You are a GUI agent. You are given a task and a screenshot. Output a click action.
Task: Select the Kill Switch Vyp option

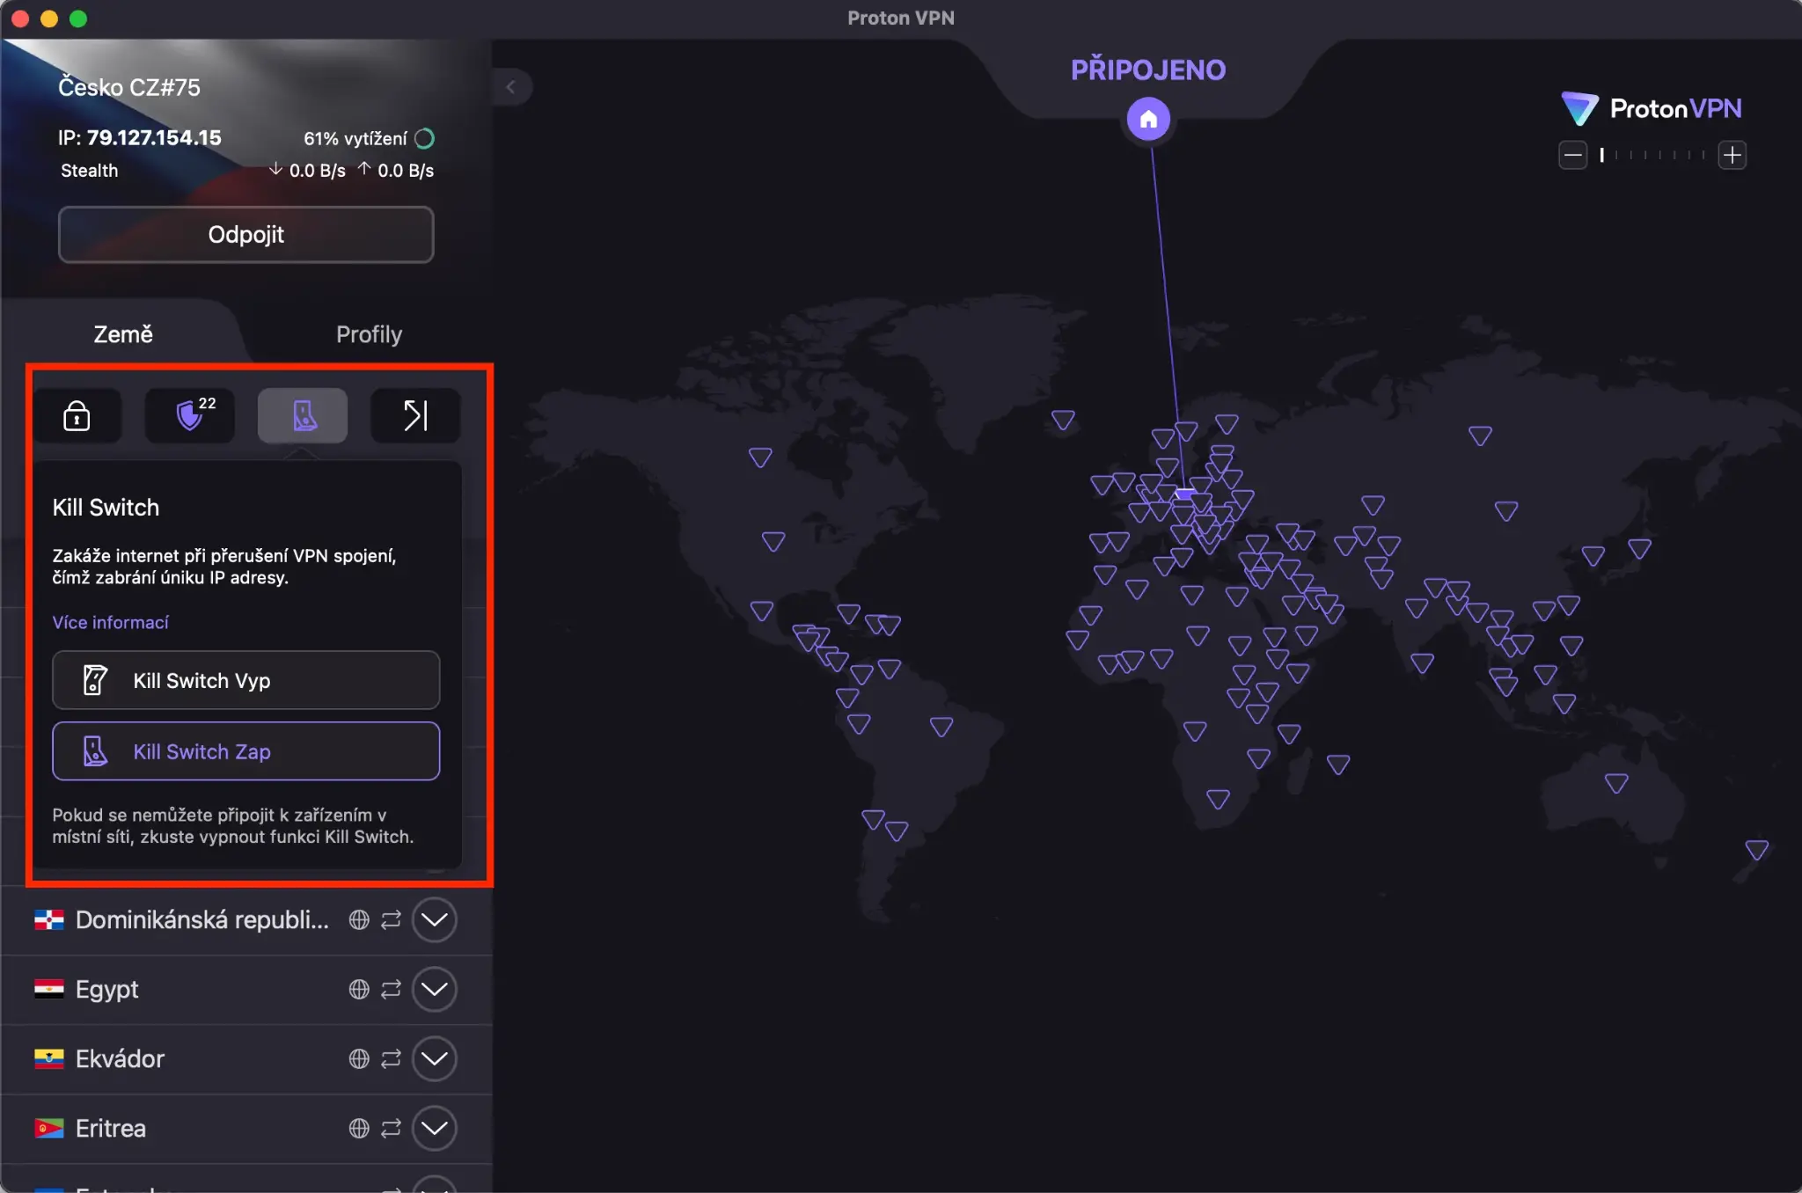[245, 680]
